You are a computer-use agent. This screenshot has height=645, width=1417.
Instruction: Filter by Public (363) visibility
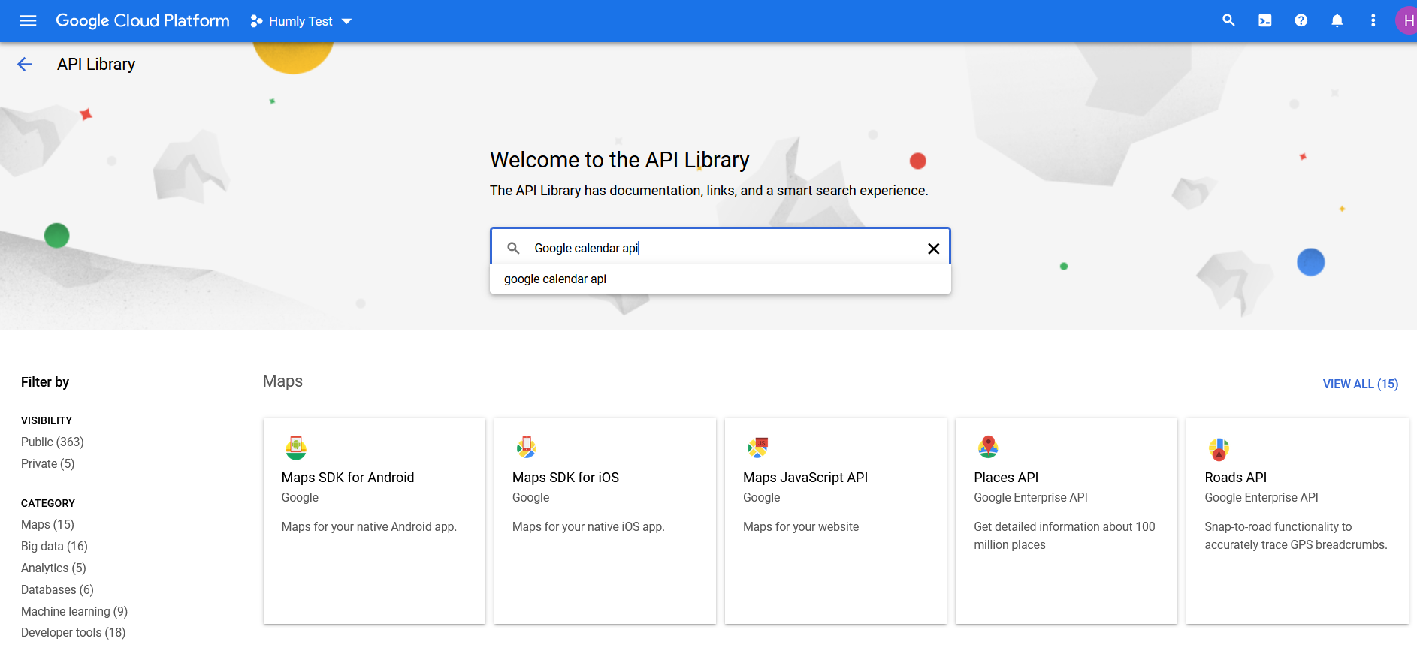tap(53, 442)
